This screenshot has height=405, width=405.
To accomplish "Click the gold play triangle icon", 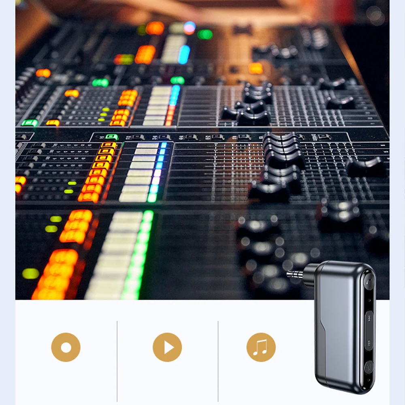I will pyautogui.click(x=167, y=347).
